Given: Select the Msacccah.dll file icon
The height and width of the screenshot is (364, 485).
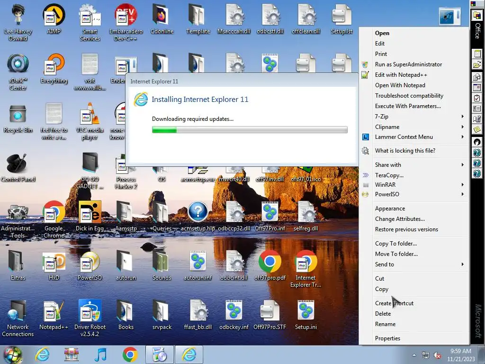Looking at the screenshot, I should tap(234, 19).
